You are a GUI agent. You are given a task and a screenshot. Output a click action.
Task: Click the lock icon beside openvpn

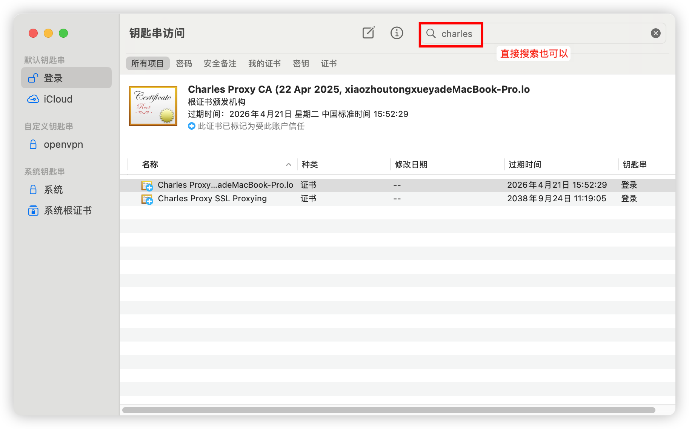click(x=33, y=144)
